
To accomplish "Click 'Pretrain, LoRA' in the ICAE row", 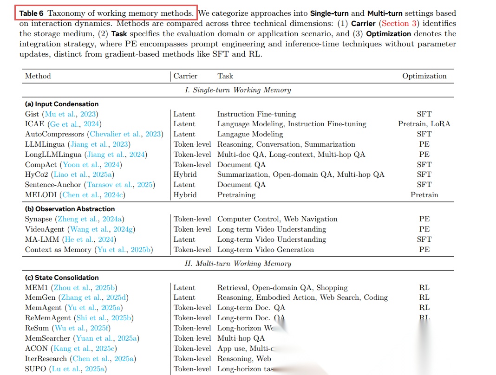I will point(424,124).
